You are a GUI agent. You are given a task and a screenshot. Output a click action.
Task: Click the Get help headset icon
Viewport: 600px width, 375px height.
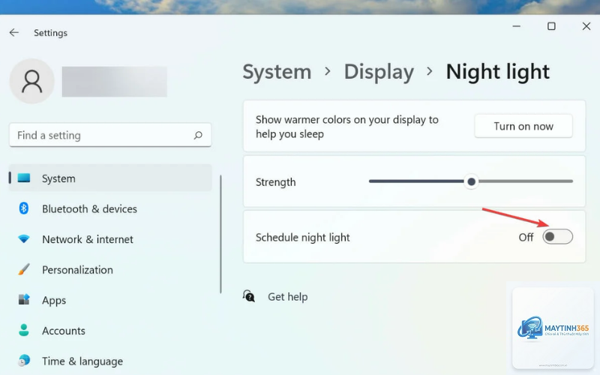pos(249,295)
